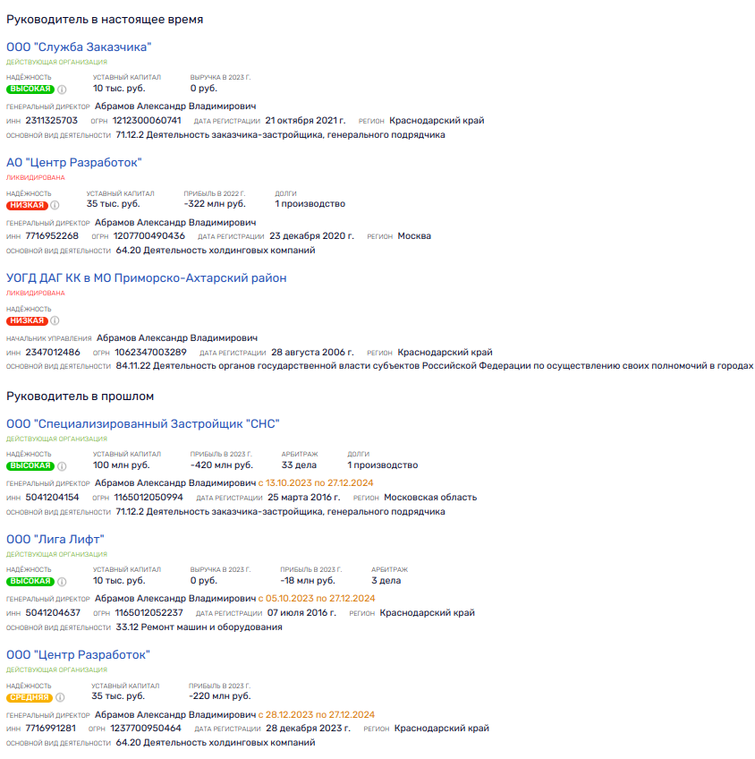The height and width of the screenshot is (759, 755).
Task: Open the АО "Центр Разработок" company link
Action: pyautogui.click(x=74, y=163)
